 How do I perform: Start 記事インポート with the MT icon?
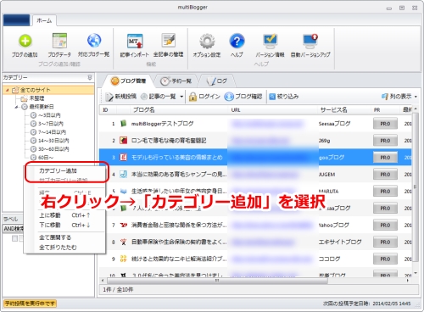click(x=135, y=41)
